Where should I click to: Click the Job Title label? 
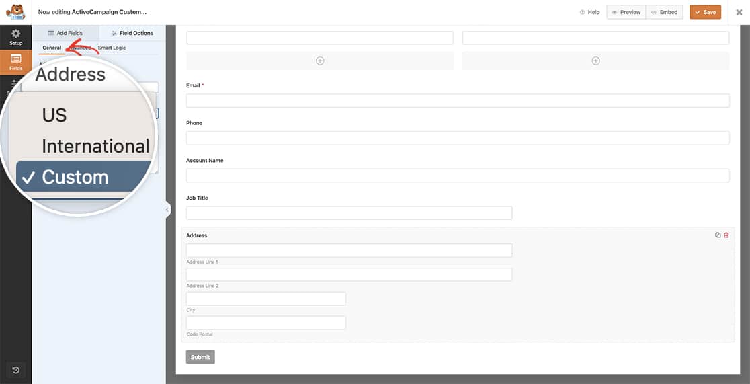click(197, 198)
